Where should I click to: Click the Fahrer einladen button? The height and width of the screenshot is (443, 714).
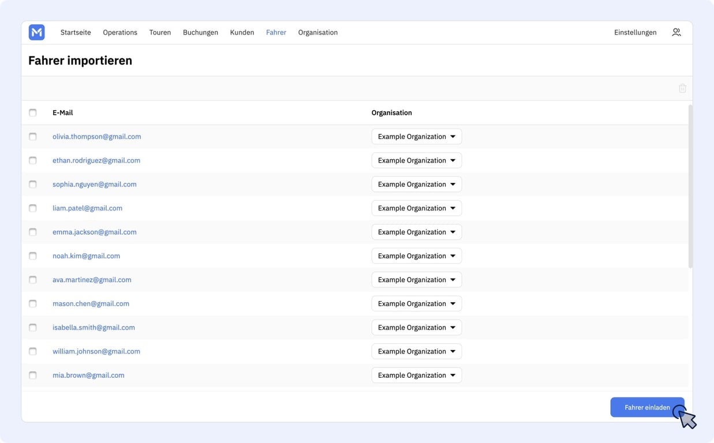(x=647, y=407)
